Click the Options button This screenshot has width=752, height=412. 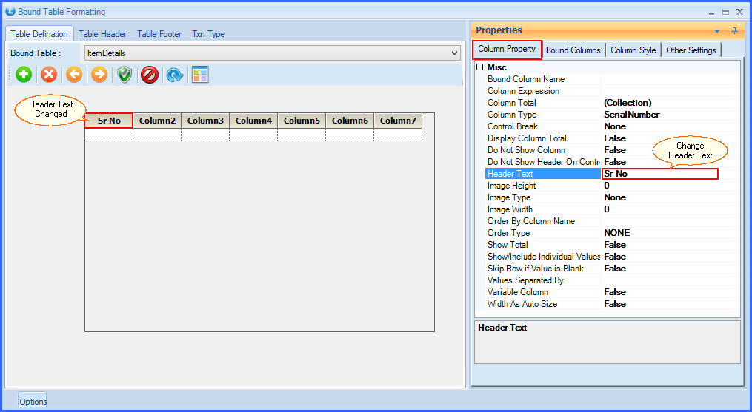coord(33,401)
